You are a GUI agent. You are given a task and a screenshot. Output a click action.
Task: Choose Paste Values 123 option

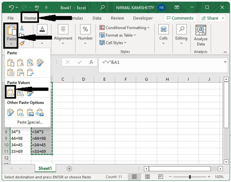coord(11,93)
